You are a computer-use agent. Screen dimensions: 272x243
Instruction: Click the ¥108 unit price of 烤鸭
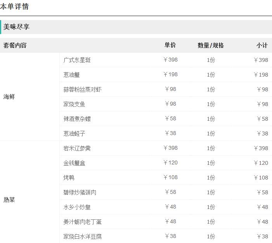pyautogui.click(x=170, y=177)
